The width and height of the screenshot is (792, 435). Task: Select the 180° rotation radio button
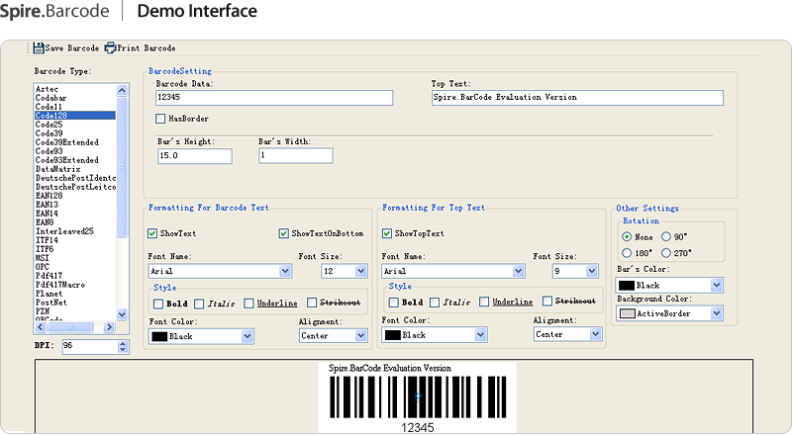pyautogui.click(x=627, y=253)
